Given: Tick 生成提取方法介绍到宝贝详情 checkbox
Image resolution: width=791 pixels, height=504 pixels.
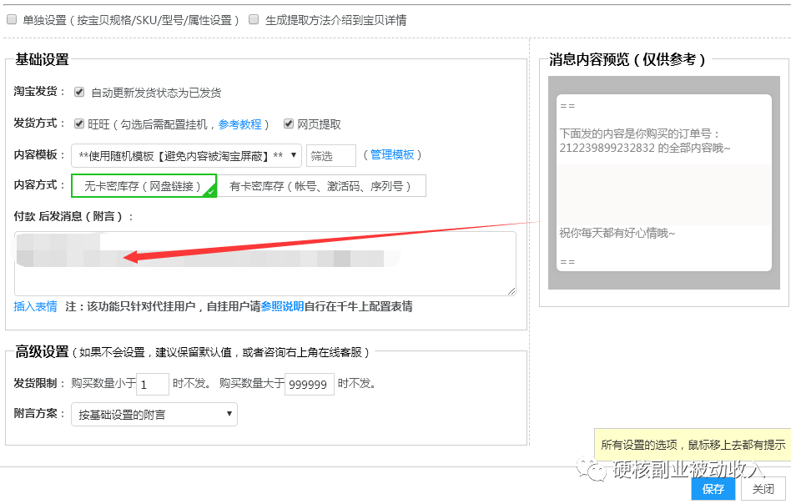Looking at the screenshot, I should 254,20.
